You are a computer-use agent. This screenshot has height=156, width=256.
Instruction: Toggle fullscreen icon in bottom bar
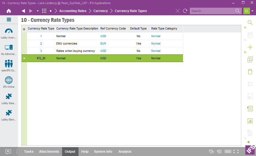coord(236,152)
